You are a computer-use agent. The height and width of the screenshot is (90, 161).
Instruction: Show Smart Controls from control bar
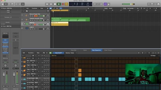click(x=16, y=4)
